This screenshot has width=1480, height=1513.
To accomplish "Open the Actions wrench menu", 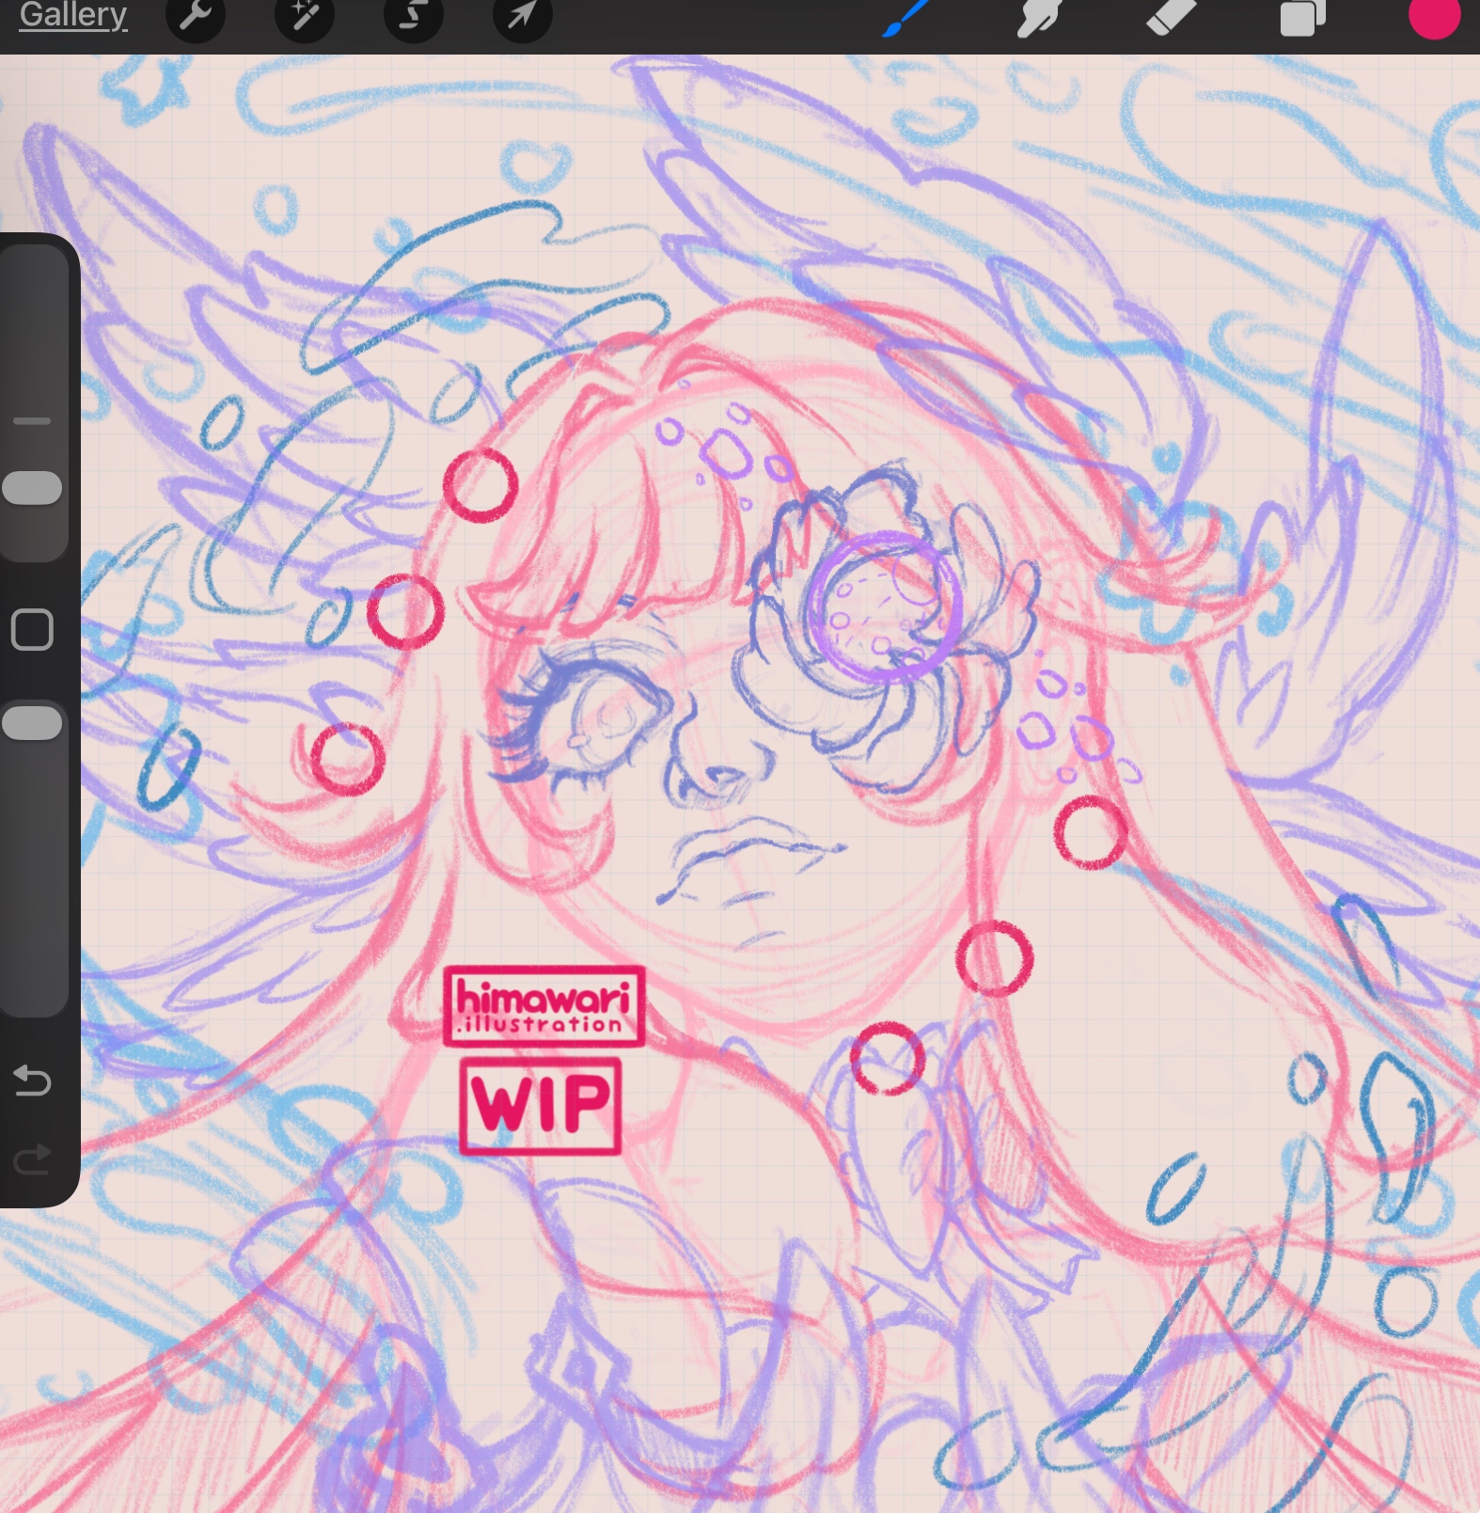I will (195, 17).
